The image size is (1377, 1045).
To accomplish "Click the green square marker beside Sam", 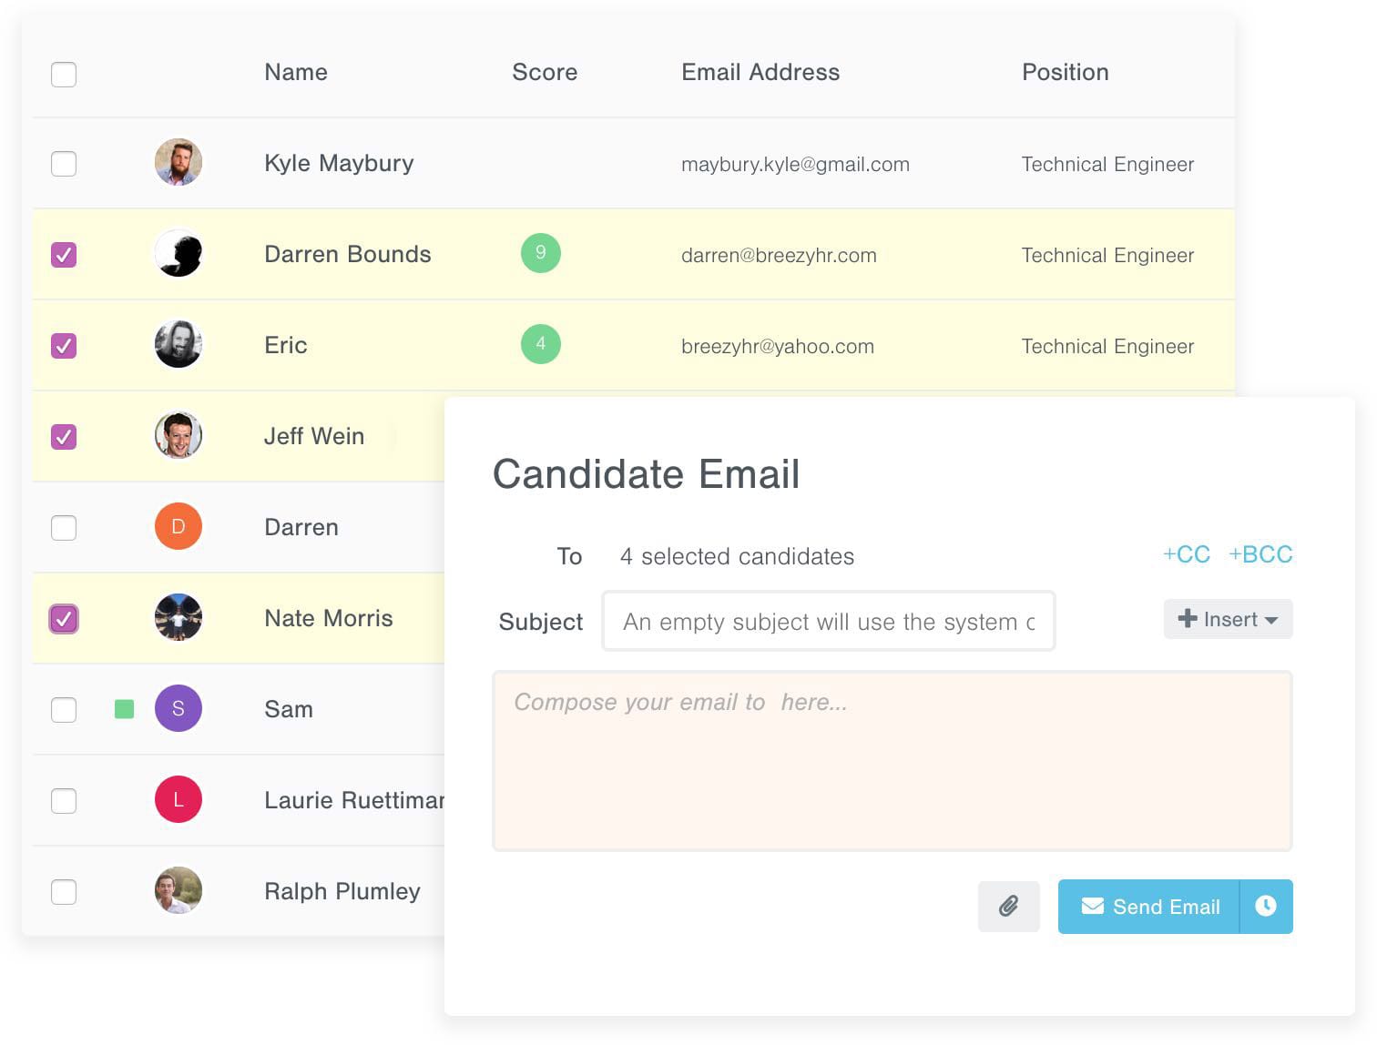I will coord(125,709).
